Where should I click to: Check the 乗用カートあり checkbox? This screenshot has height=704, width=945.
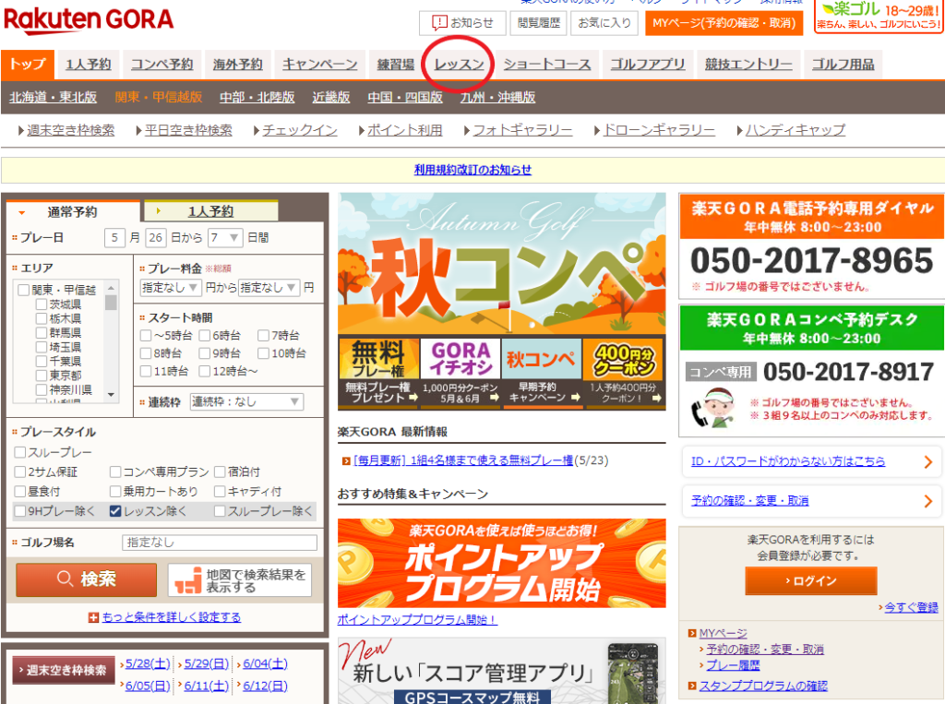pyautogui.click(x=115, y=491)
